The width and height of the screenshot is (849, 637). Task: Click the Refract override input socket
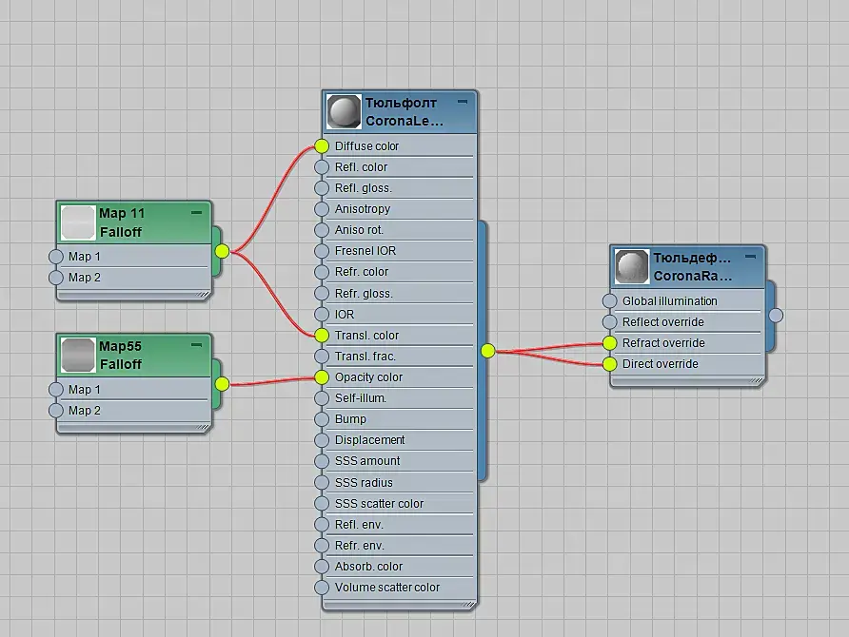pos(610,343)
